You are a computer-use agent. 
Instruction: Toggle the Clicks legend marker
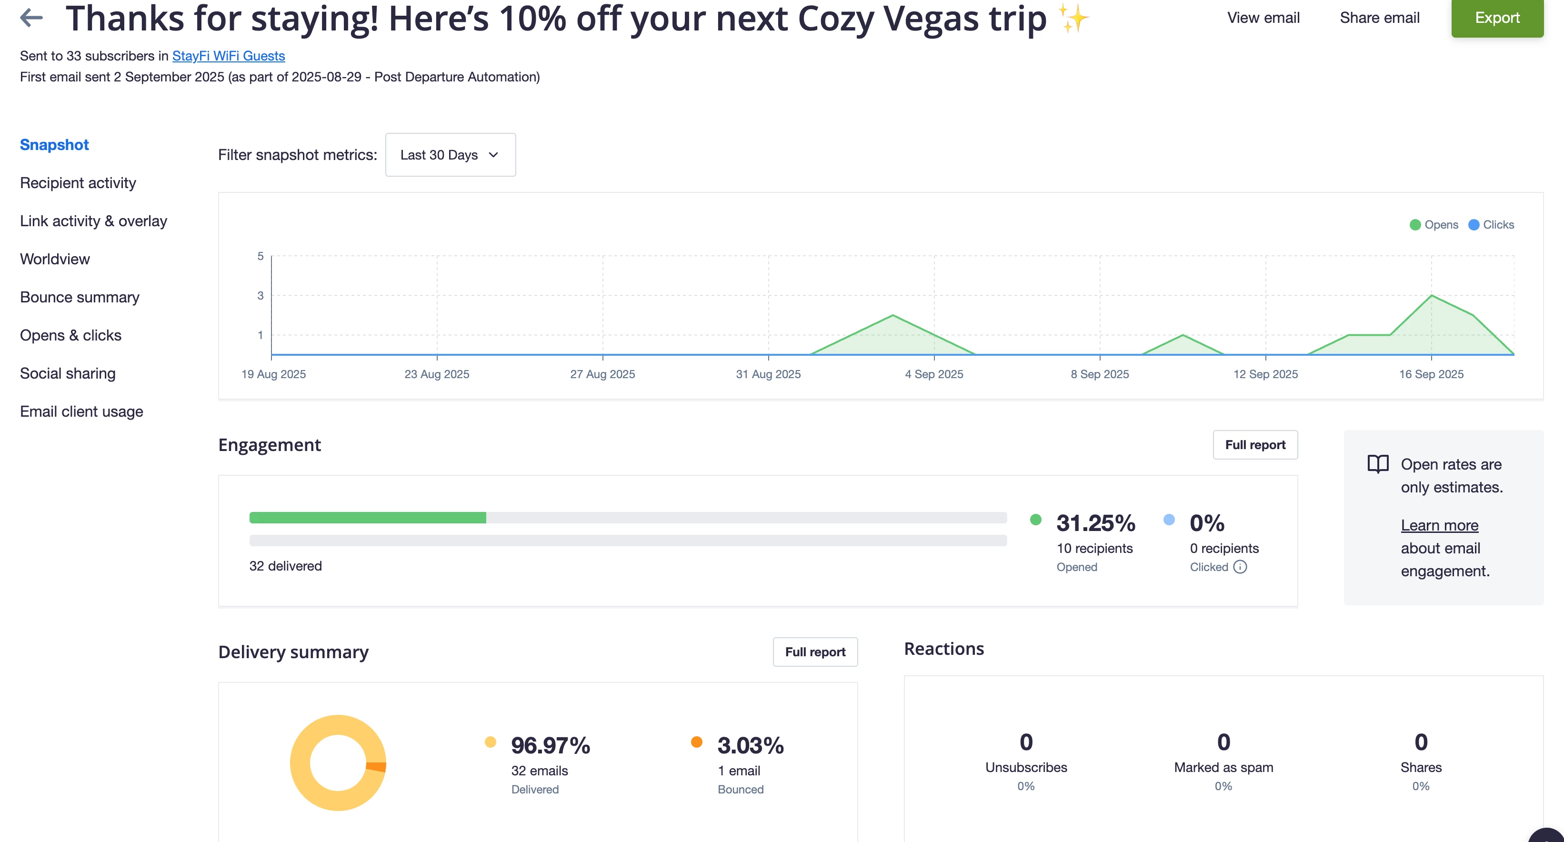(x=1474, y=225)
